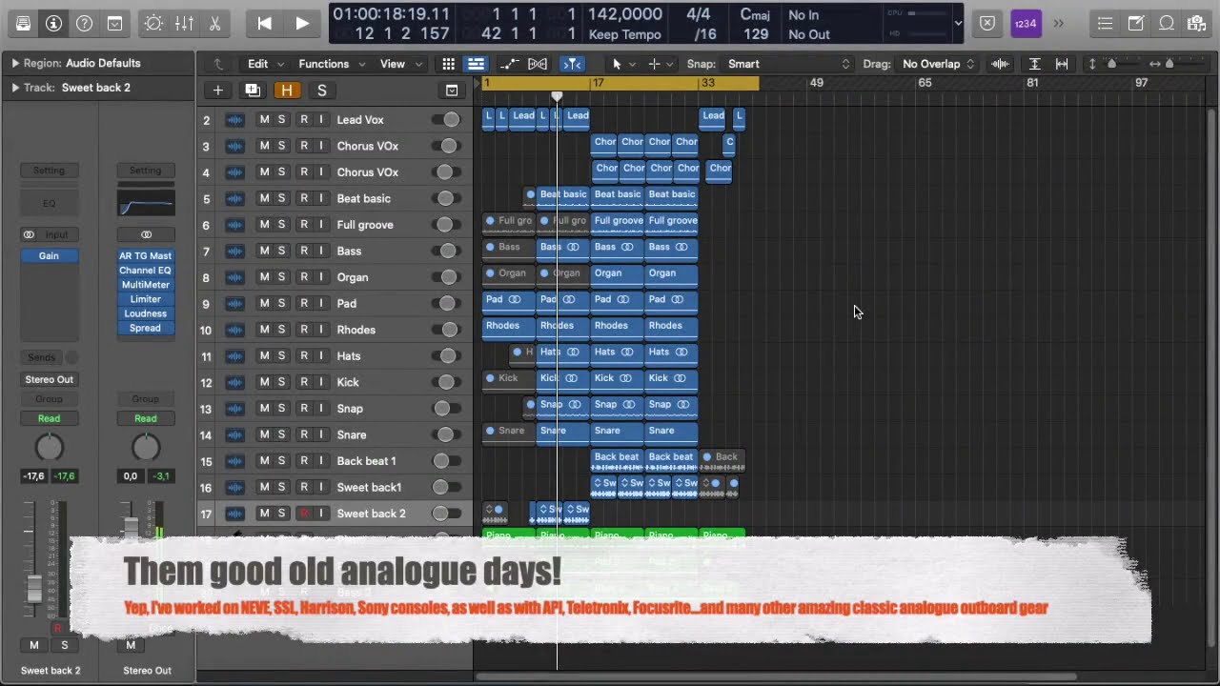Start playback with Play button
The image size is (1220, 686).
(x=302, y=24)
